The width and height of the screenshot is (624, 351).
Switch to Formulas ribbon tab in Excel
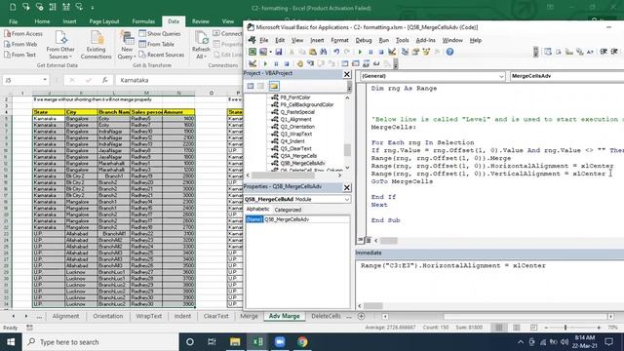click(143, 21)
